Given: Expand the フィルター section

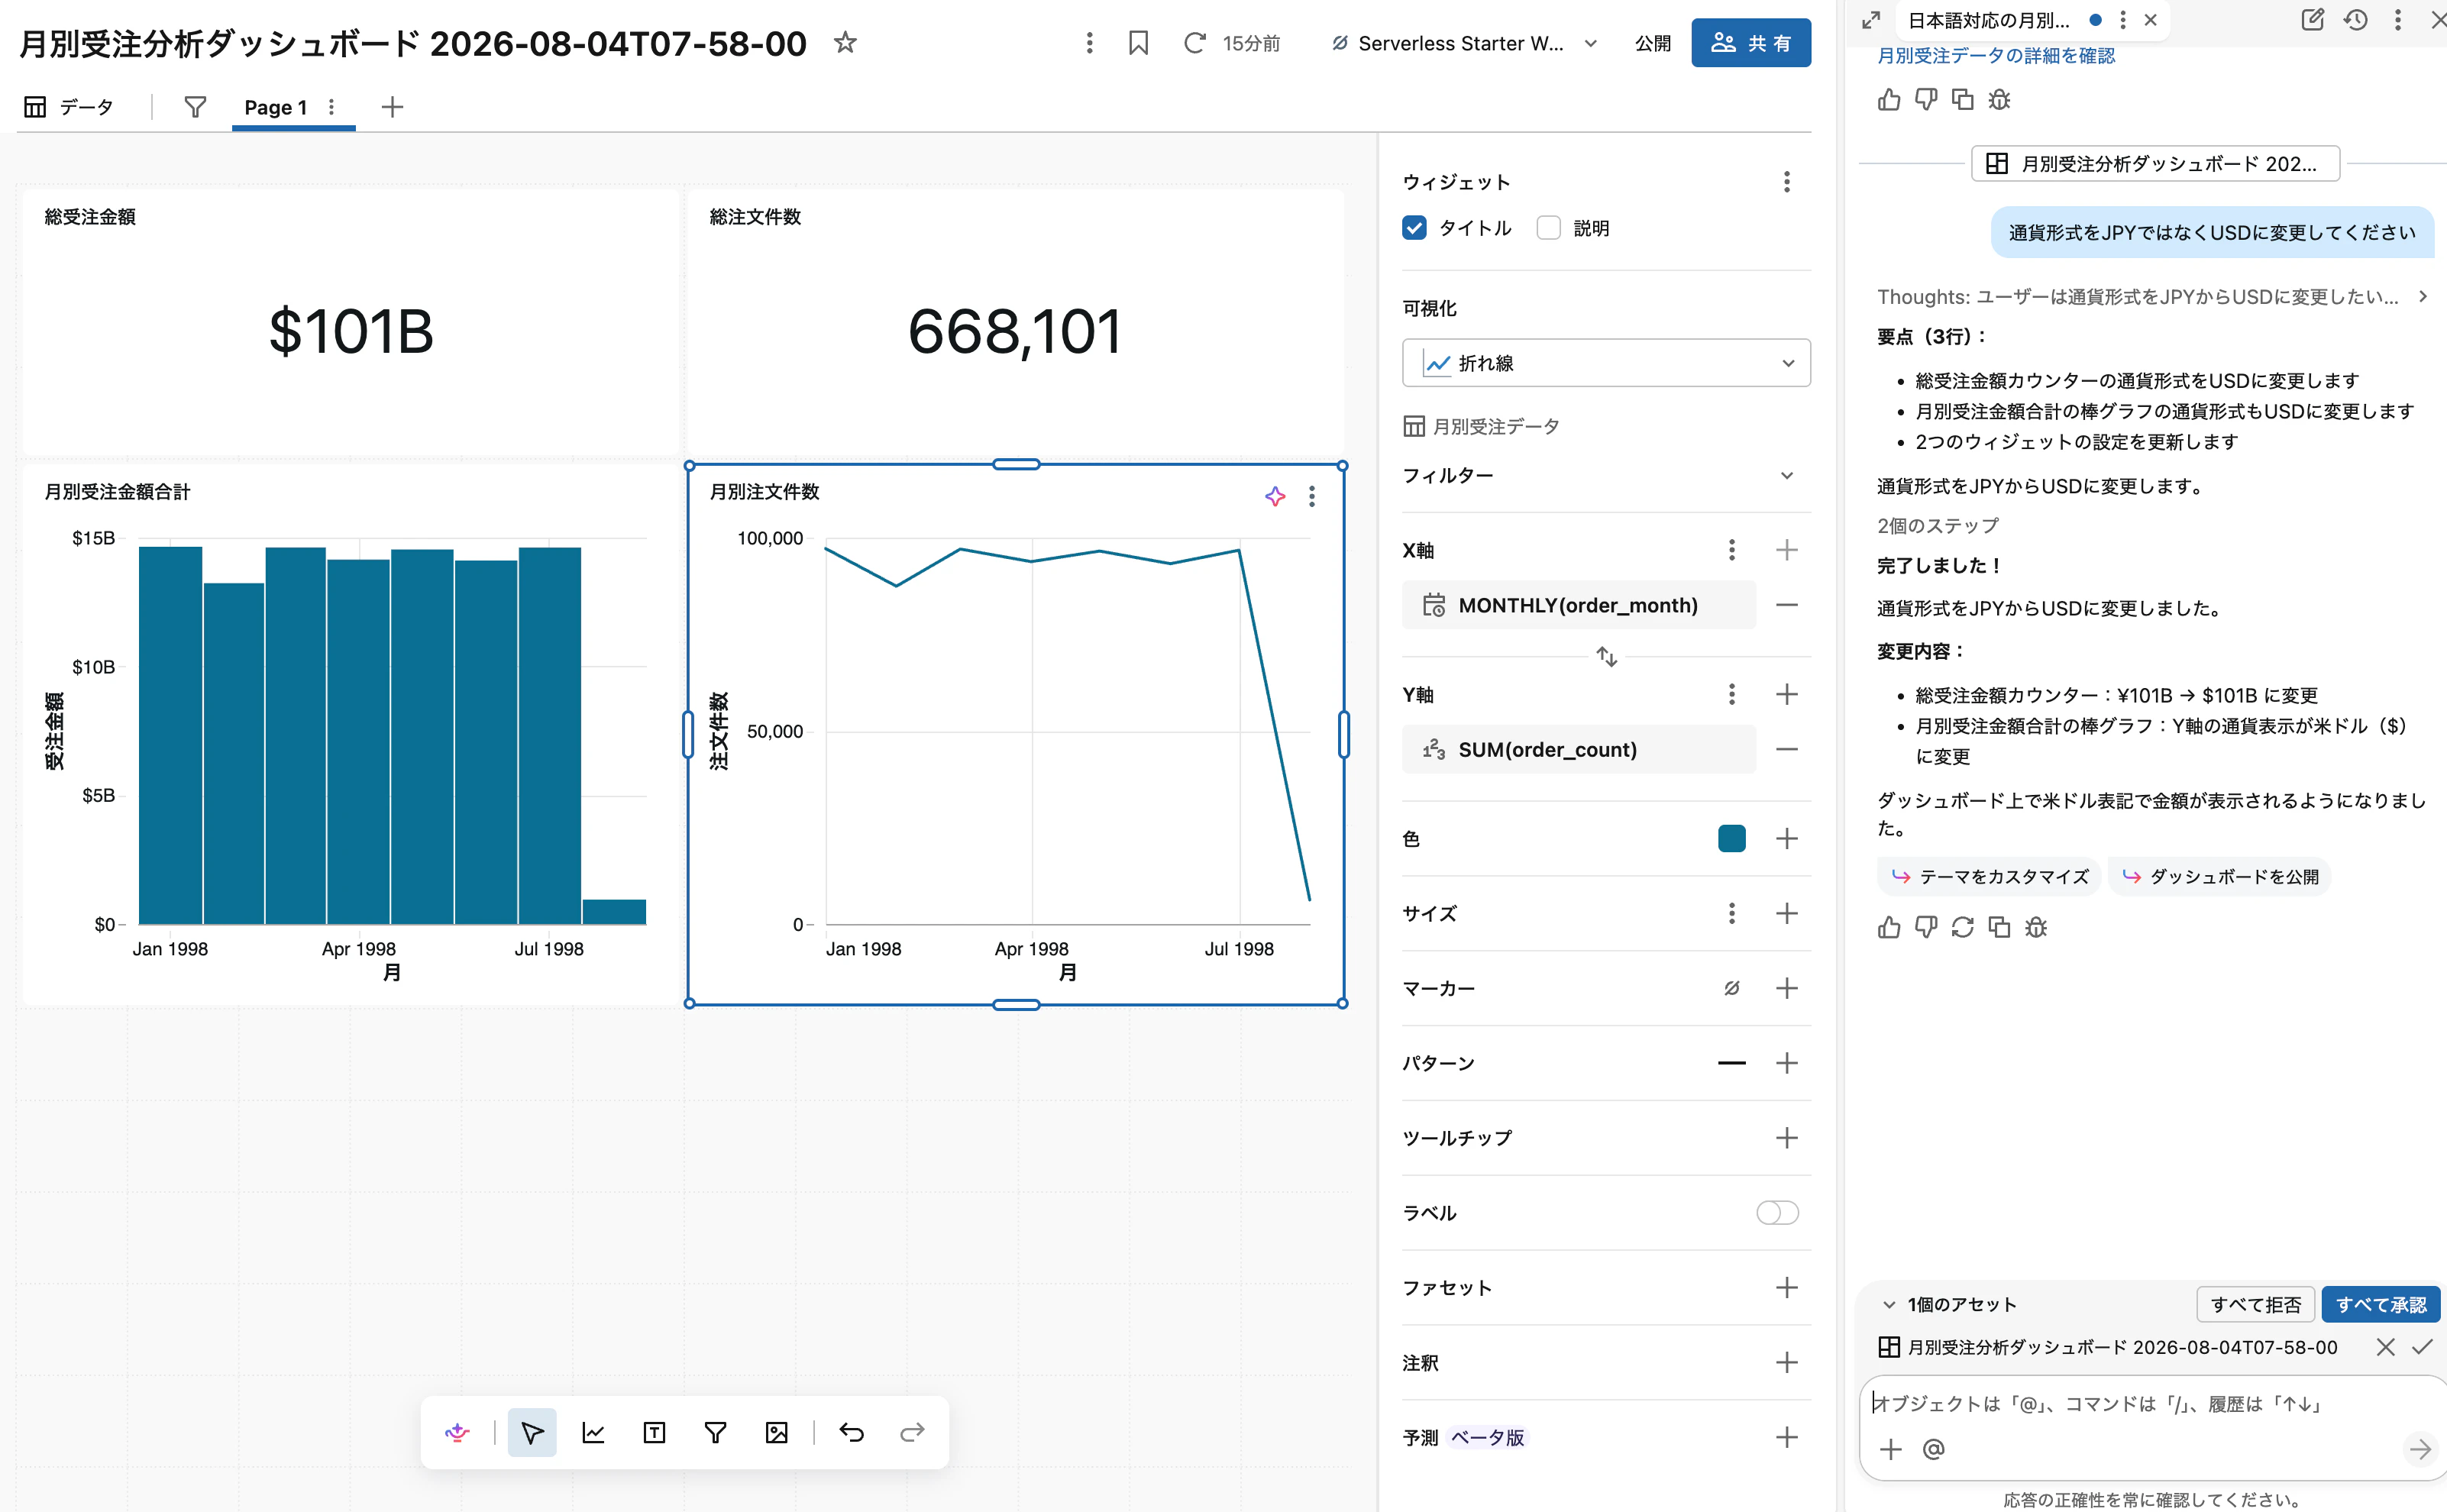Looking at the screenshot, I should pos(1786,476).
